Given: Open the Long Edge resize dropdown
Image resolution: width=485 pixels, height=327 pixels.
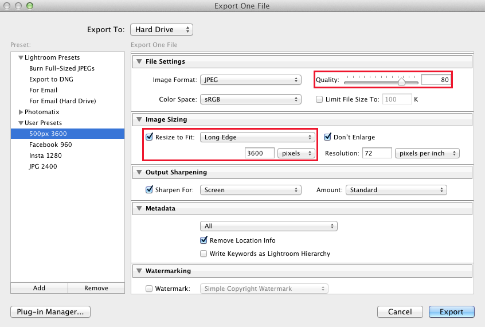Looking at the screenshot, I should point(257,137).
